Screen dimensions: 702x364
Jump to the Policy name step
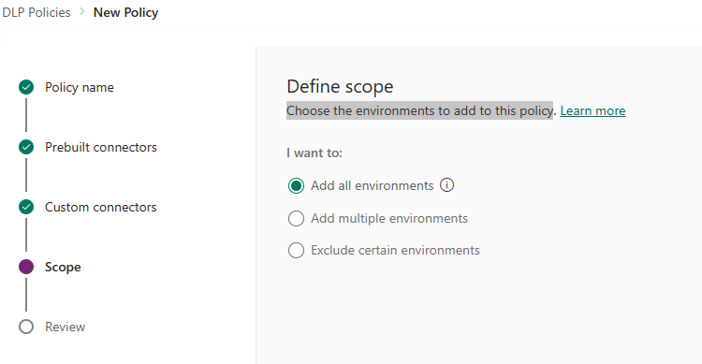click(x=80, y=87)
